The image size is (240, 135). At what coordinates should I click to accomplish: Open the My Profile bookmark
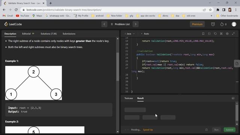point(81,16)
